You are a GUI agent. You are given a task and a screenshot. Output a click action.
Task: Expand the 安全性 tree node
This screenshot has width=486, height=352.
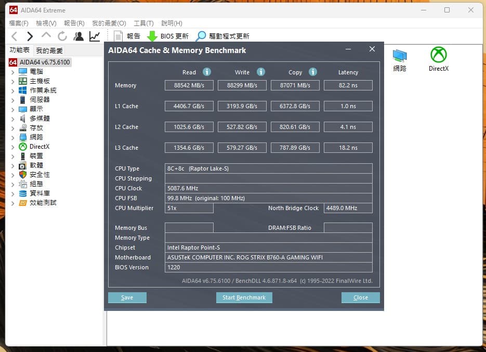coord(12,175)
